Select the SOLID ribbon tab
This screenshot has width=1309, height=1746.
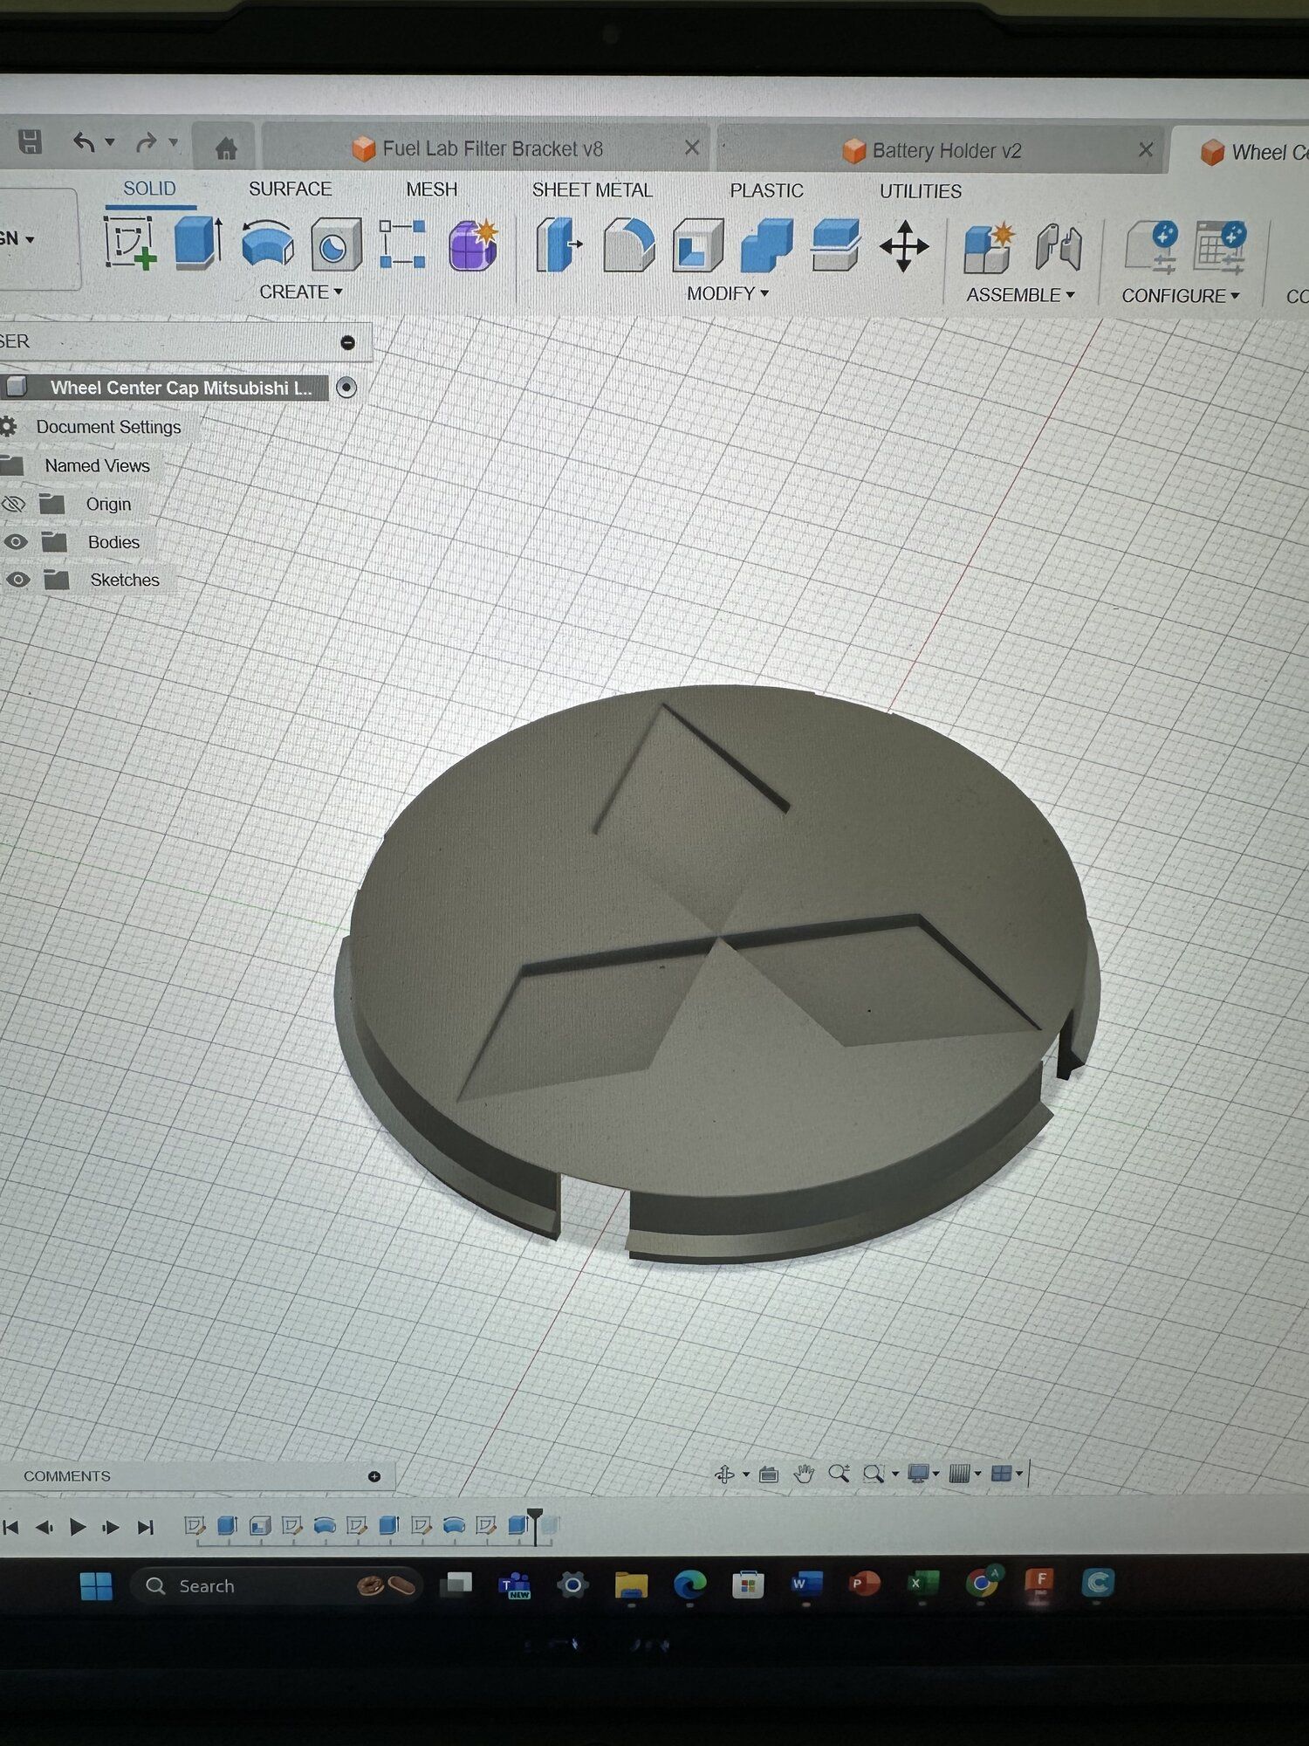(x=149, y=189)
